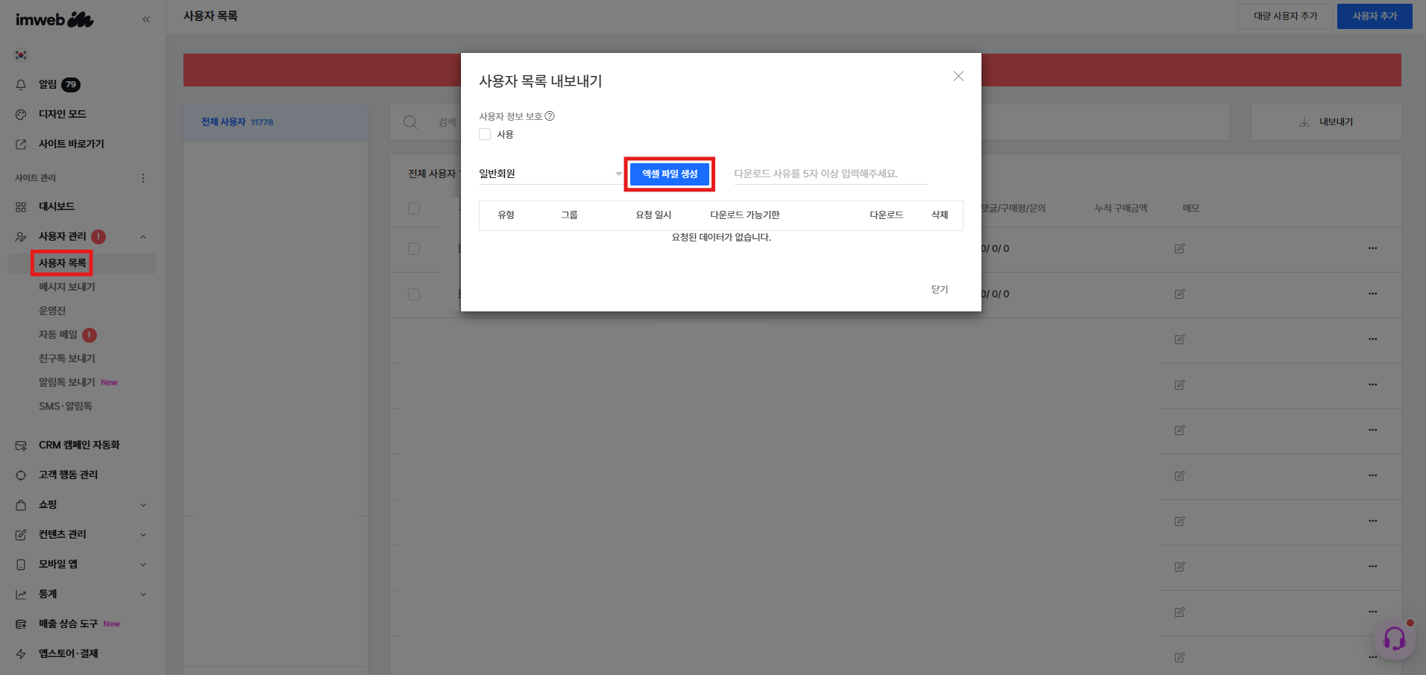Image resolution: width=1426 pixels, height=675 pixels.
Task: Select the 전체 사용자 11778 group tab
Action: pyautogui.click(x=275, y=122)
